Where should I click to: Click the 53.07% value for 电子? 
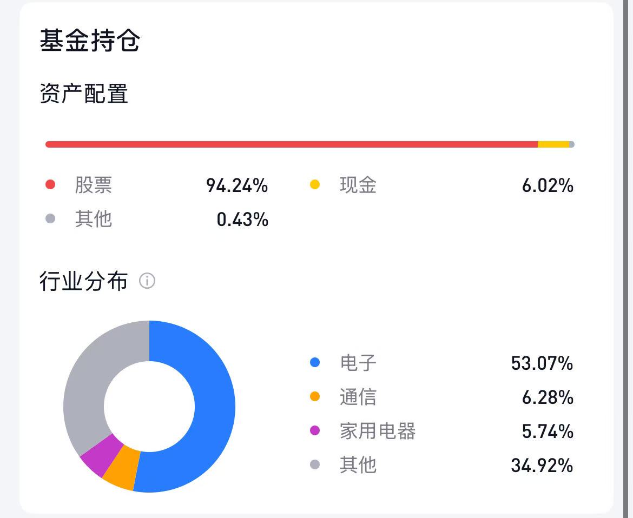(542, 363)
